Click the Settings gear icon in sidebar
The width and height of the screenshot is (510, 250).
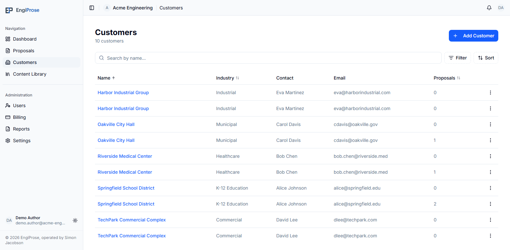pos(8,141)
